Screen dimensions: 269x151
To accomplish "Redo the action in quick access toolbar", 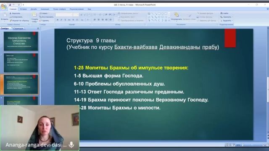I will click(19, 5).
